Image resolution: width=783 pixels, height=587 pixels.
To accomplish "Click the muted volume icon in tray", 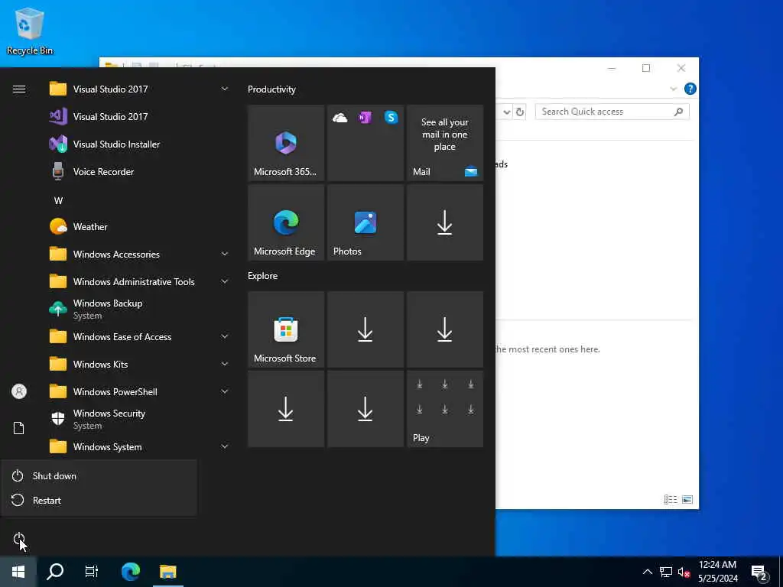I will 684,572.
